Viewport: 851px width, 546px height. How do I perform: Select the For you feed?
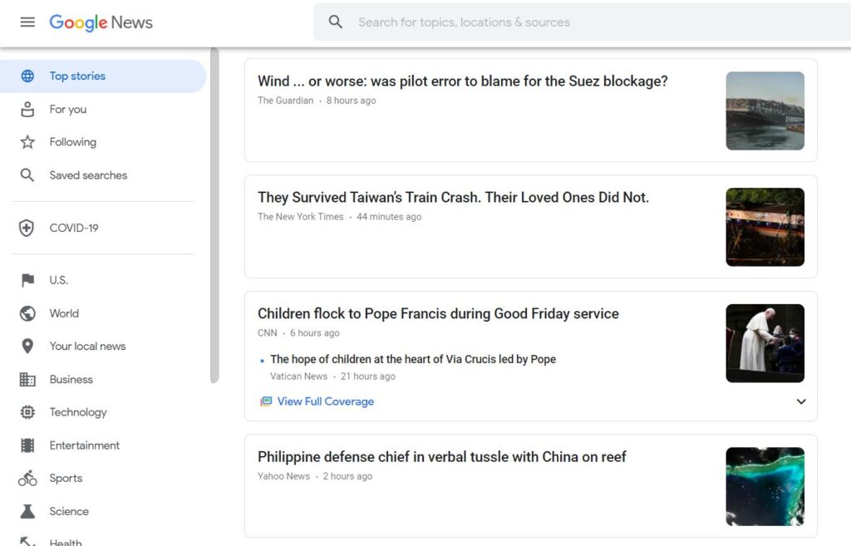pos(68,109)
